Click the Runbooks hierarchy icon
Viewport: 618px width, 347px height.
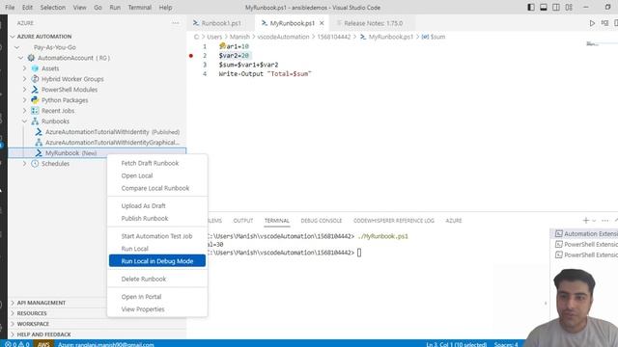tap(35, 121)
